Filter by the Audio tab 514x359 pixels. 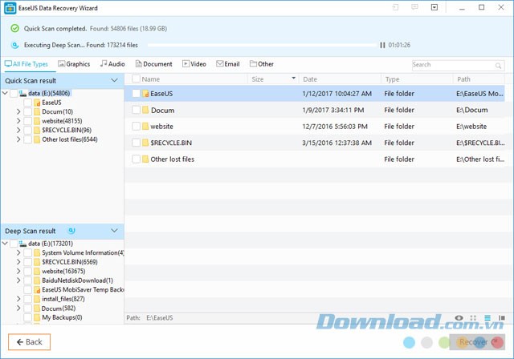tap(112, 64)
